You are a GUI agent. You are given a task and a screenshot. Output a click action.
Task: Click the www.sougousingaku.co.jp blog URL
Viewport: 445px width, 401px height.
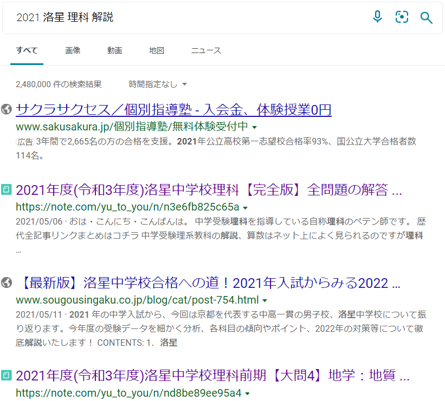point(137,300)
